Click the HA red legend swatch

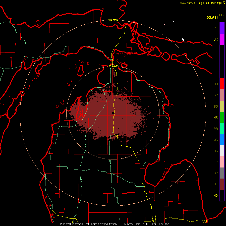(x=222, y=84)
